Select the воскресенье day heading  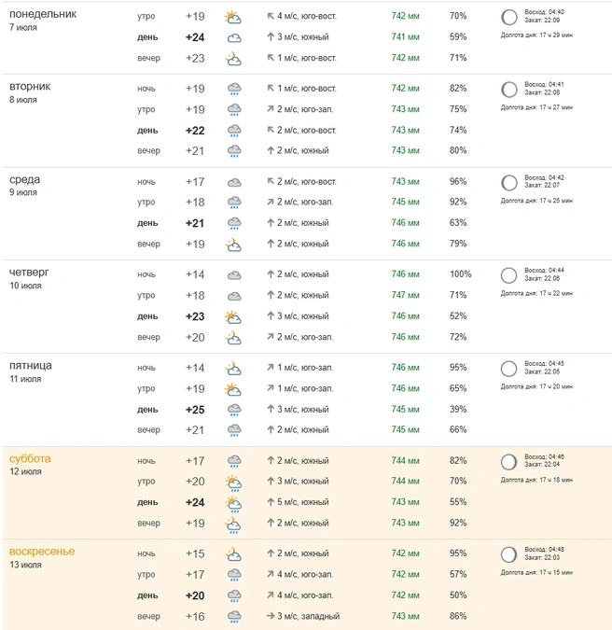(x=42, y=552)
